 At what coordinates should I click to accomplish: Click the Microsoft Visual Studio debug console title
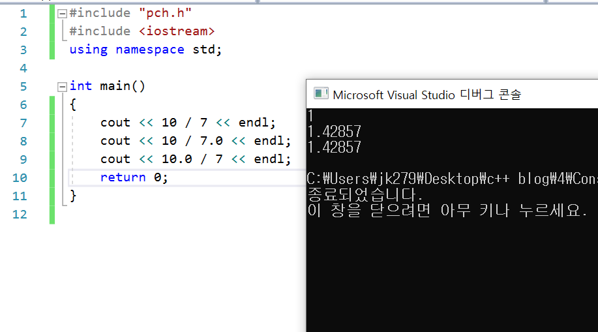click(x=426, y=95)
